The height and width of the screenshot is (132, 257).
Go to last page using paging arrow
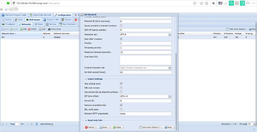point(31,124)
